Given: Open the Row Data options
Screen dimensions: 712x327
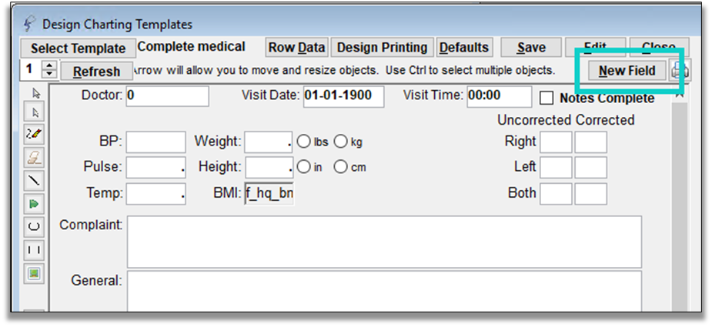Looking at the screenshot, I should tap(296, 48).
